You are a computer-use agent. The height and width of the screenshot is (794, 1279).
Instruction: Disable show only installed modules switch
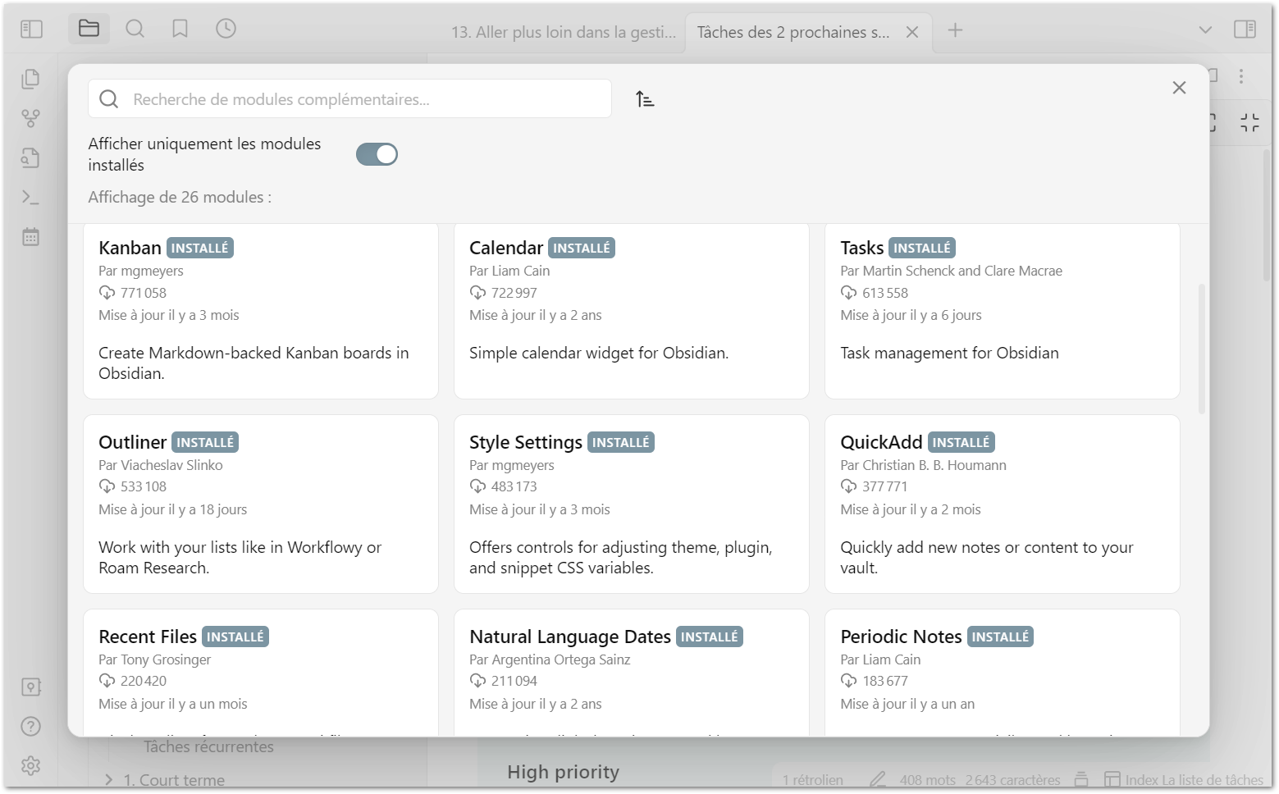[377, 154]
